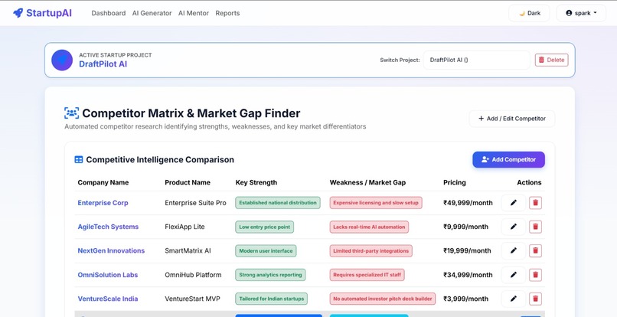Click the Requires specialized IT staff tag
This screenshot has height=317, width=617.
click(367, 275)
